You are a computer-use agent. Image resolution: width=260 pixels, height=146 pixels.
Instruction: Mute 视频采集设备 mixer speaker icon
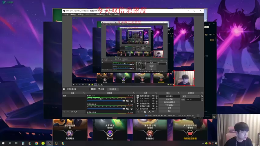[127, 109]
